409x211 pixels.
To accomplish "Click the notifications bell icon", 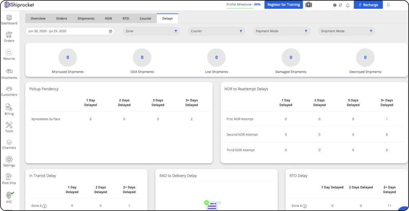I will click(x=347, y=5).
